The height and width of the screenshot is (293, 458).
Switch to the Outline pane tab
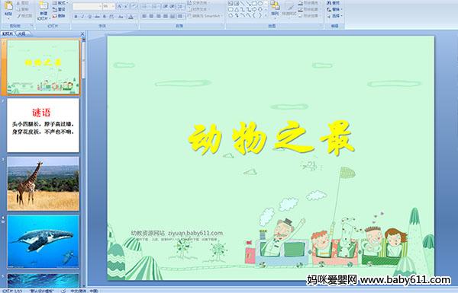[x=21, y=33]
